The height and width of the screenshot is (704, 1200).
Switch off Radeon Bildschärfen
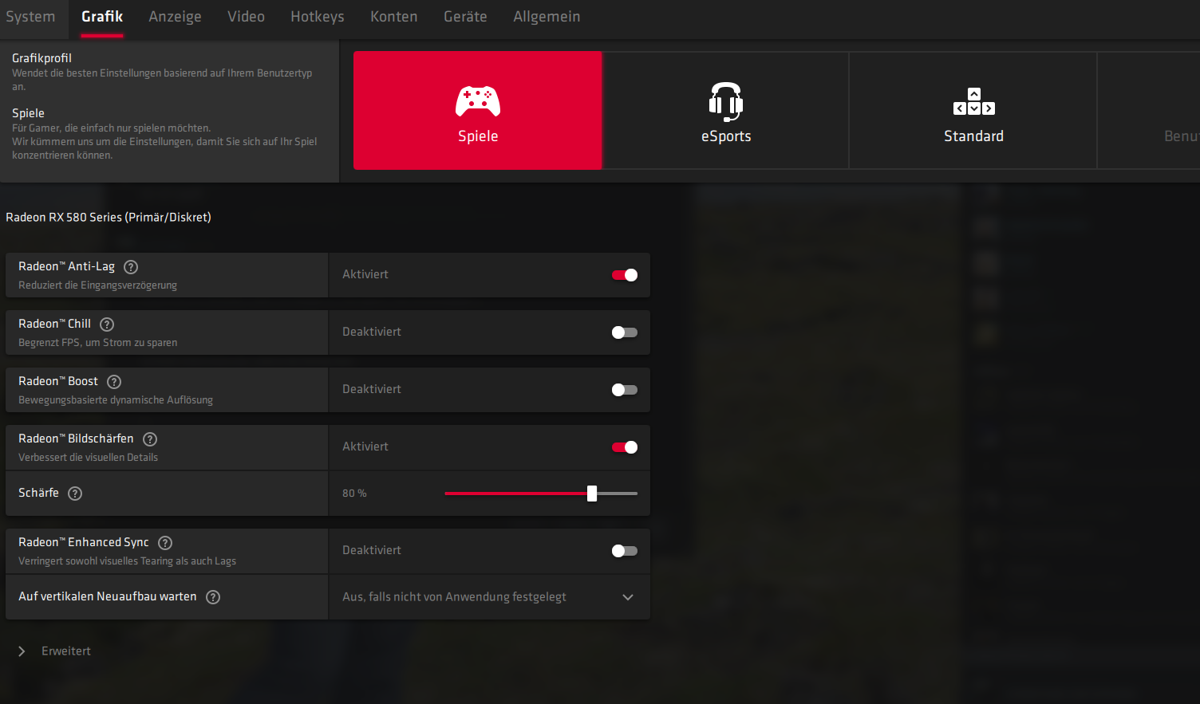point(625,447)
